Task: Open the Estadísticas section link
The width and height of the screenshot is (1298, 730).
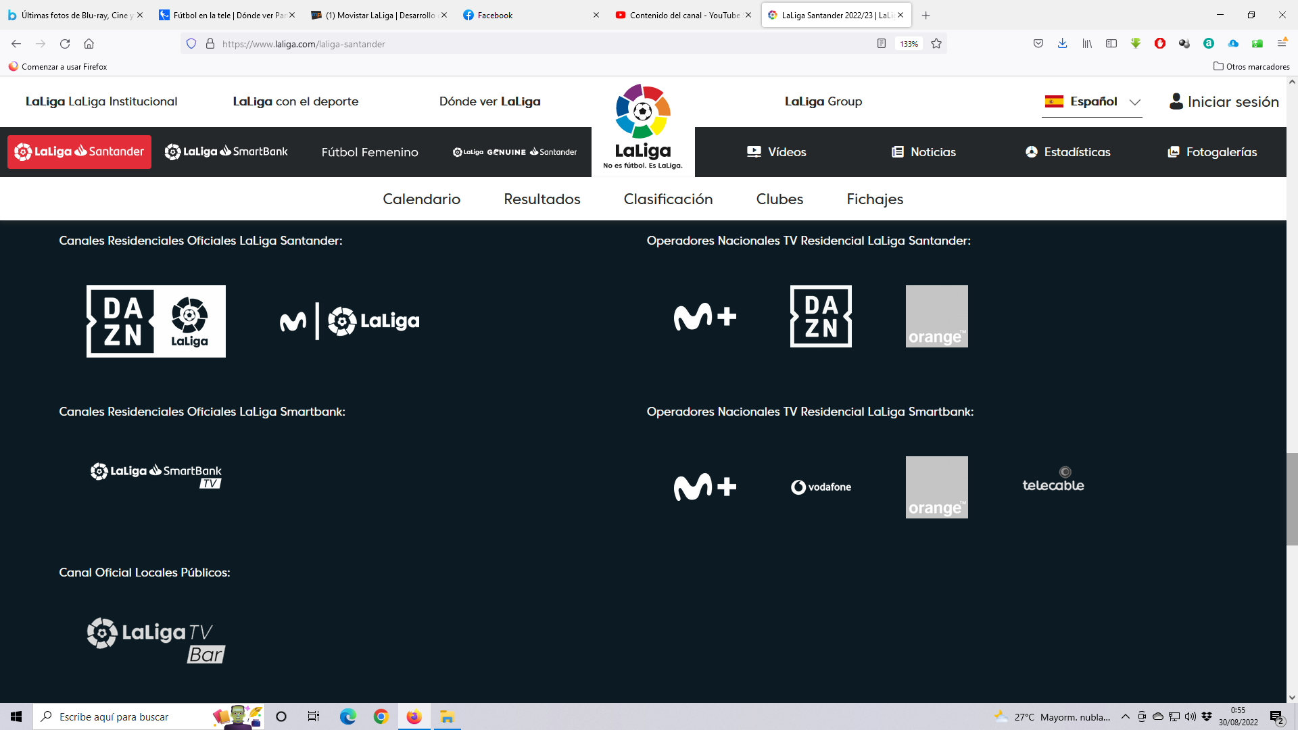Action: pos(1068,152)
